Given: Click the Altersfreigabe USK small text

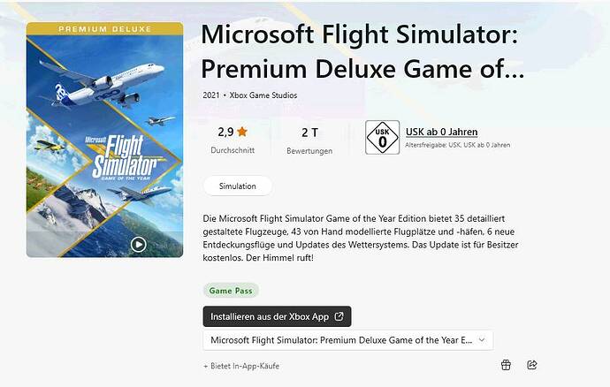Looking at the screenshot, I should click(458, 145).
